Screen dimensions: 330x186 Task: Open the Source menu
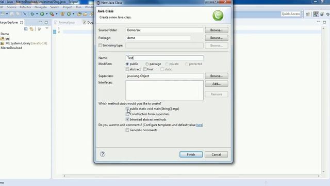click(11, 7)
